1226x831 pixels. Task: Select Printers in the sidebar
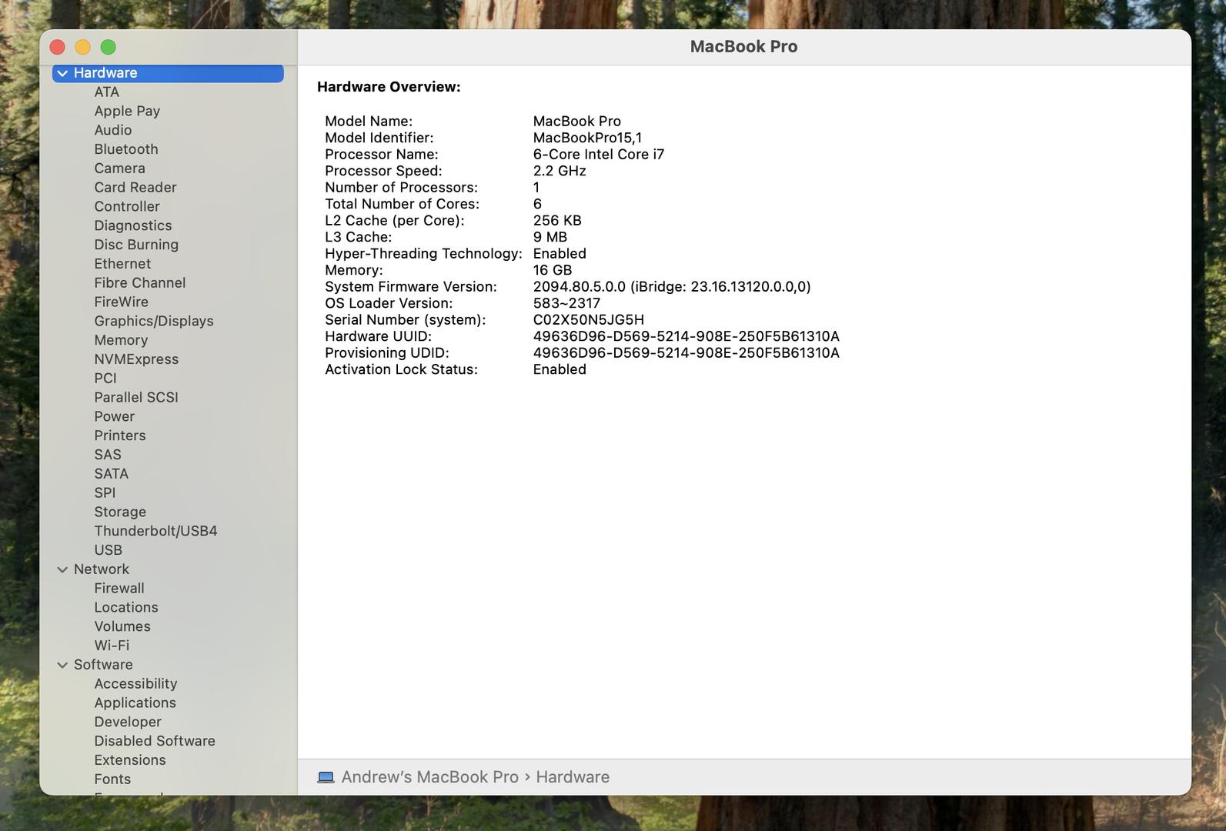click(120, 436)
